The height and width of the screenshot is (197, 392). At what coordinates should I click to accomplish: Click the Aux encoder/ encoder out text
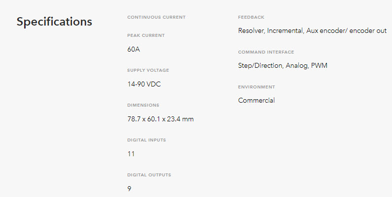click(x=347, y=30)
